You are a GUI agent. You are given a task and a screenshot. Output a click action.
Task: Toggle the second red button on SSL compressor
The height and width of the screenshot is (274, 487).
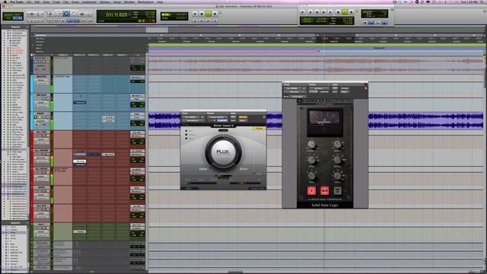(x=325, y=190)
